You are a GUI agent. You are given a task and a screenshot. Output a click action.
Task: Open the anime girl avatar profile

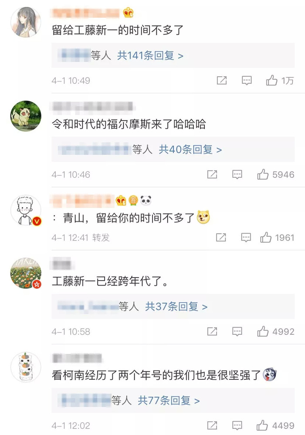tap(26, 22)
